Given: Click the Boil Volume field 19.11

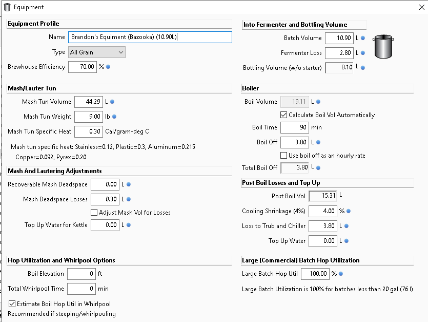Looking at the screenshot, I should 295,102.
